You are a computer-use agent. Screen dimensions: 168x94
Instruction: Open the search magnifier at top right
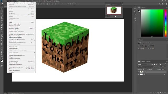tap(160, 4)
